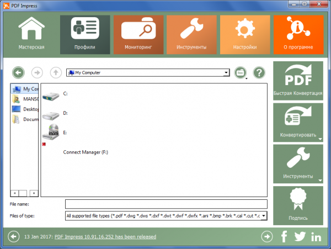
Task: Click the Конвертировать button
Action: [x=298, y=123]
